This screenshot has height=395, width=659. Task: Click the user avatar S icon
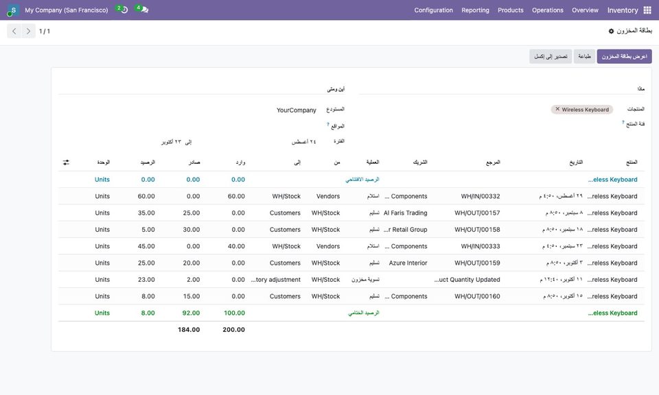[13, 10]
